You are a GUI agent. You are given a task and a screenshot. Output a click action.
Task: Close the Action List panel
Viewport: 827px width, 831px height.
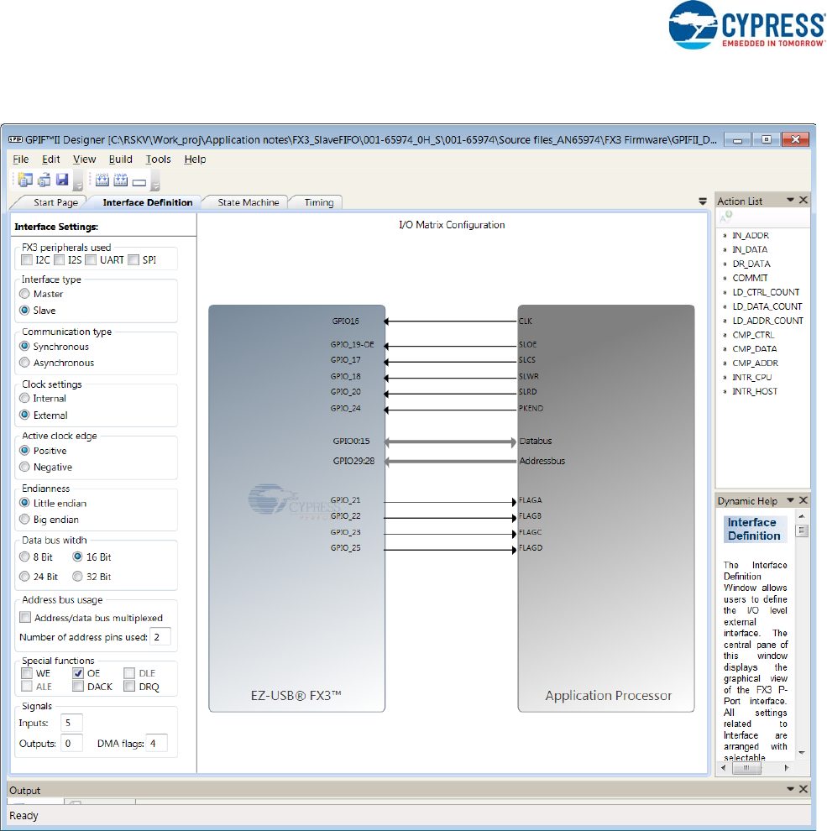point(803,200)
